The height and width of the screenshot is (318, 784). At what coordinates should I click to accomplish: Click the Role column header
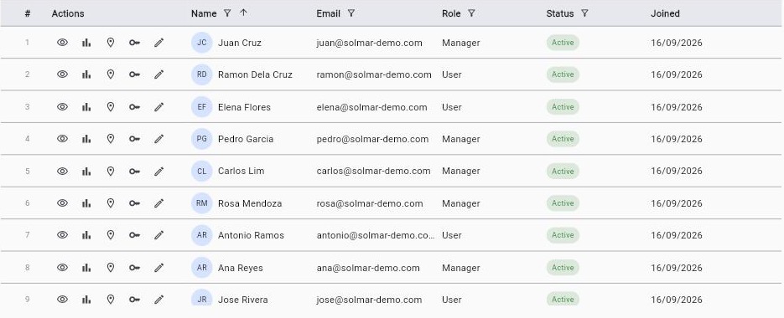point(451,13)
